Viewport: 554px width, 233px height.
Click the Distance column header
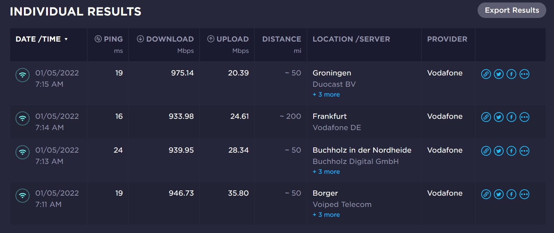282,39
